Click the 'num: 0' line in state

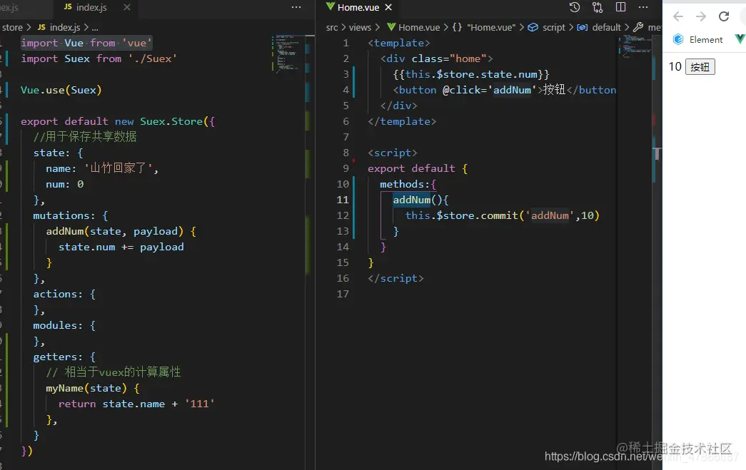point(65,184)
